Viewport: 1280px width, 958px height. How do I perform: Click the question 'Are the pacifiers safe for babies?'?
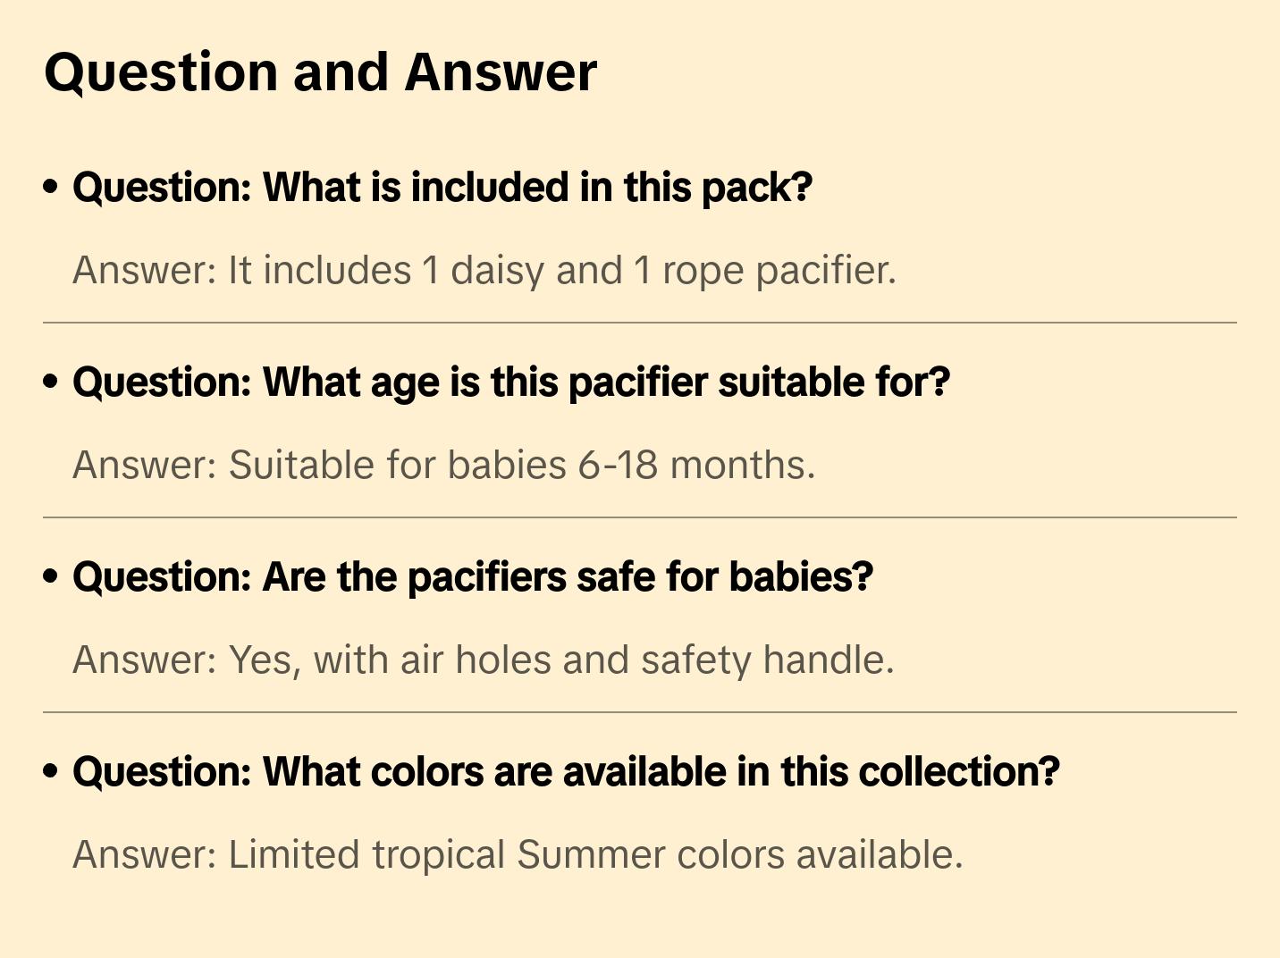[x=472, y=577]
